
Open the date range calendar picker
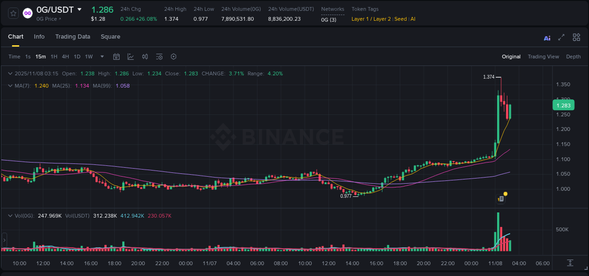pos(116,56)
